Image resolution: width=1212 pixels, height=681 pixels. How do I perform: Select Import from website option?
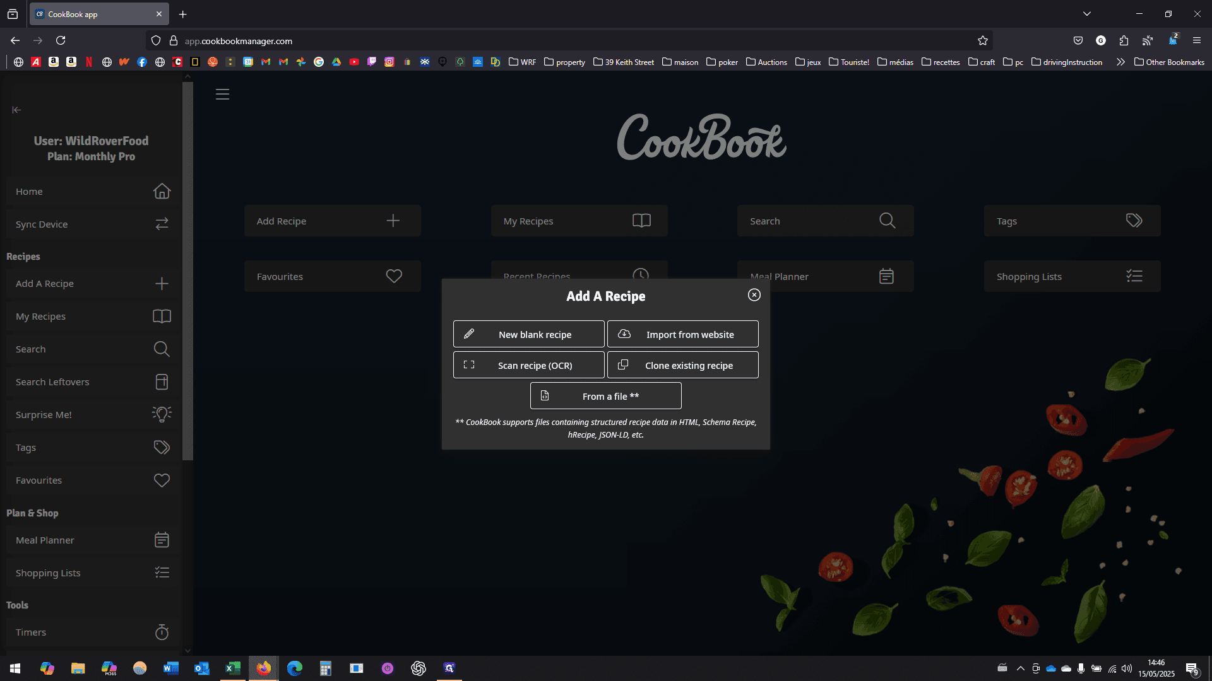[x=683, y=334]
